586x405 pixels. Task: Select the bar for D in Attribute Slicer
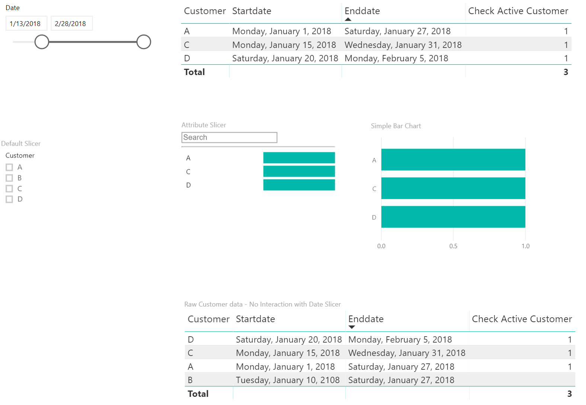(299, 185)
